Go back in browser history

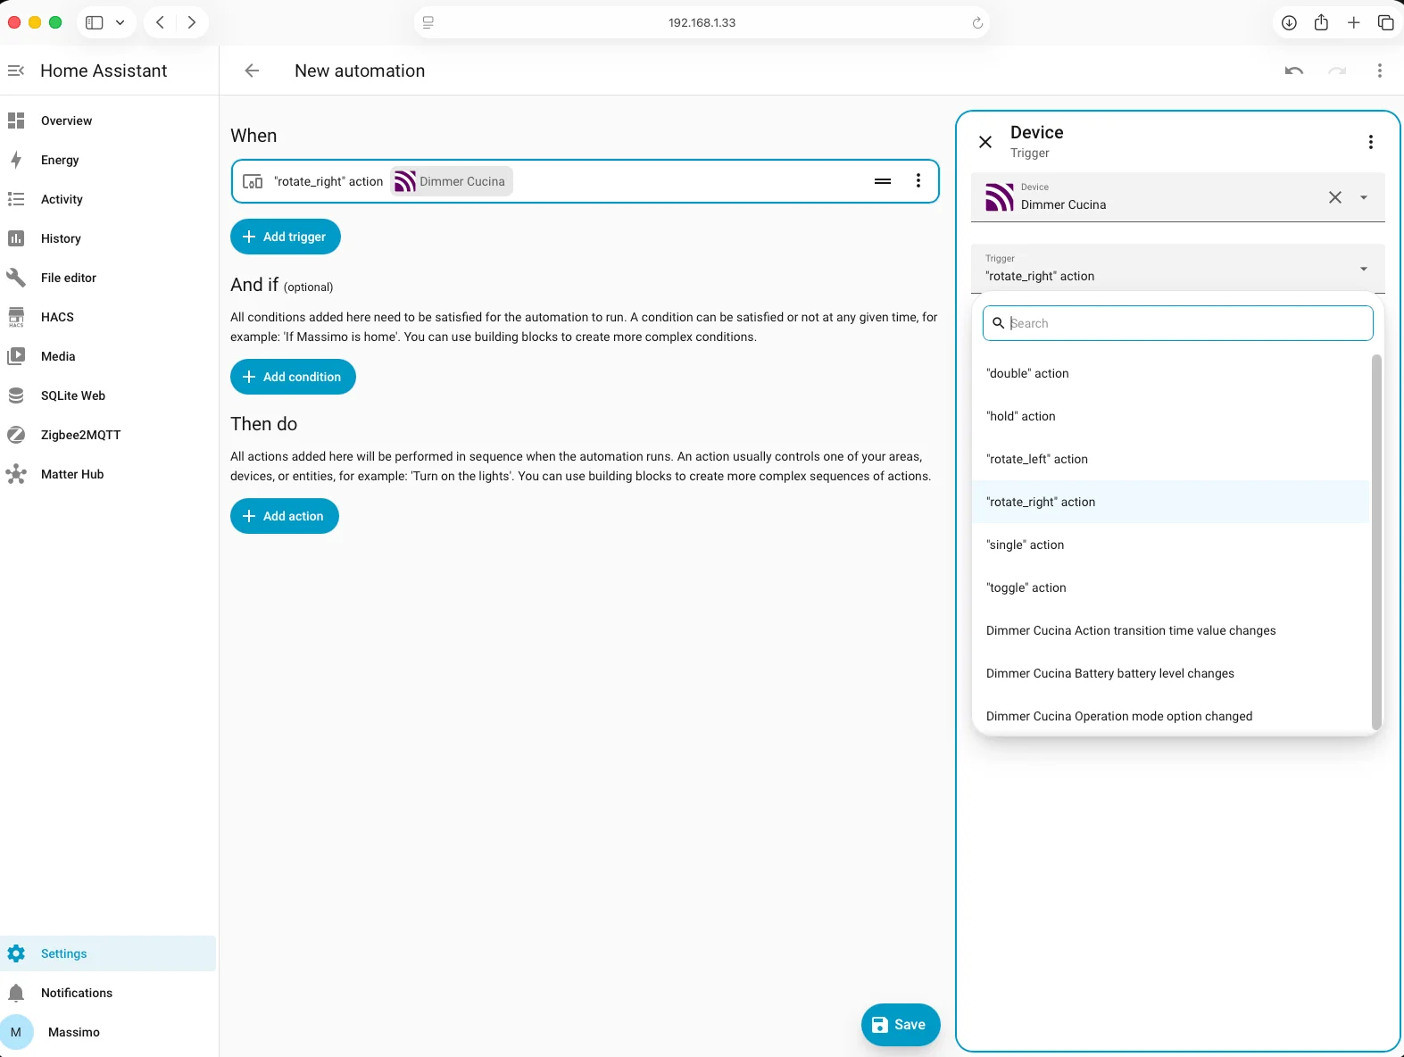tap(160, 22)
